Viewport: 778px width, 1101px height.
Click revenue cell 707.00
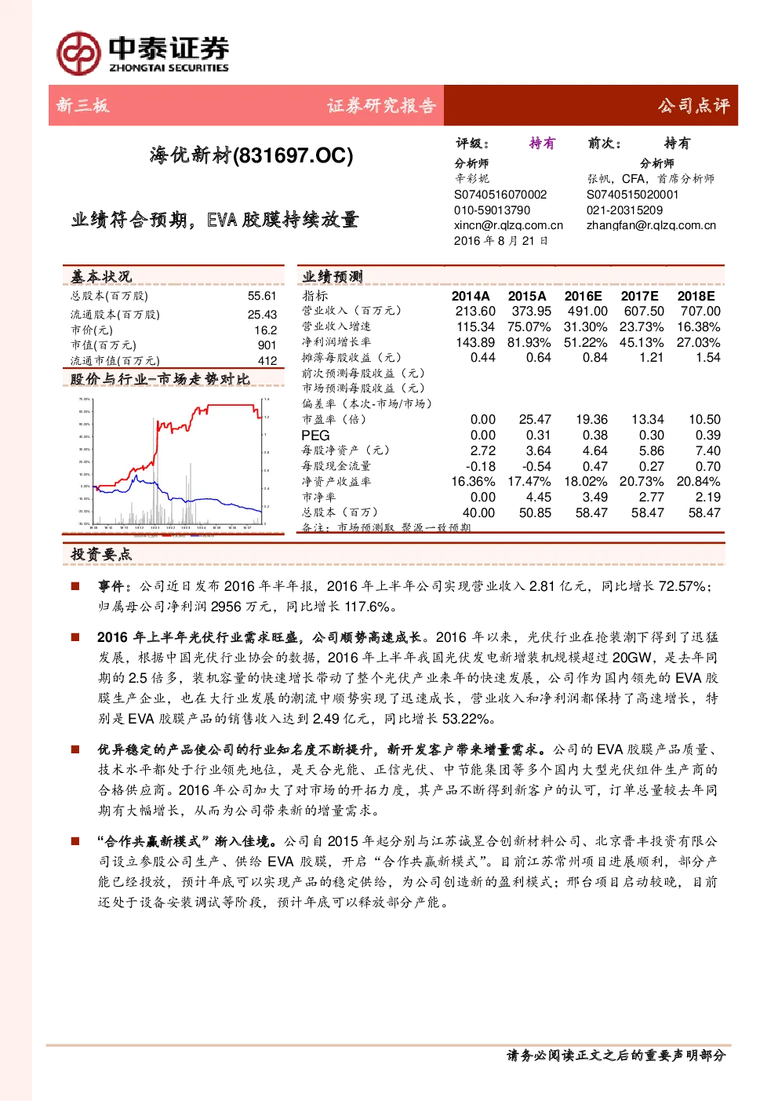point(700,312)
